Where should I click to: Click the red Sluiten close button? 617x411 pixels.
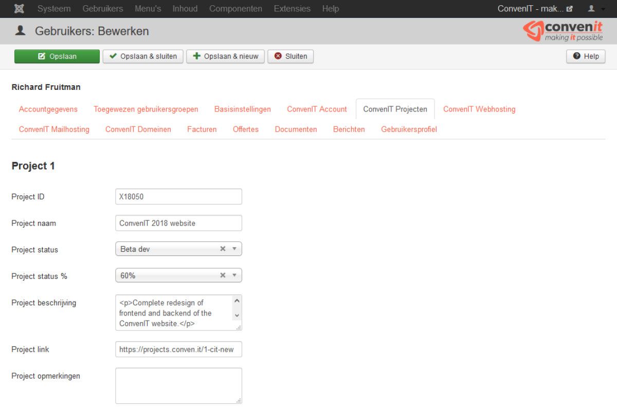click(x=291, y=57)
